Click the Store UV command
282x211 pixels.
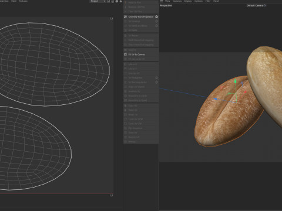(x=133, y=132)
